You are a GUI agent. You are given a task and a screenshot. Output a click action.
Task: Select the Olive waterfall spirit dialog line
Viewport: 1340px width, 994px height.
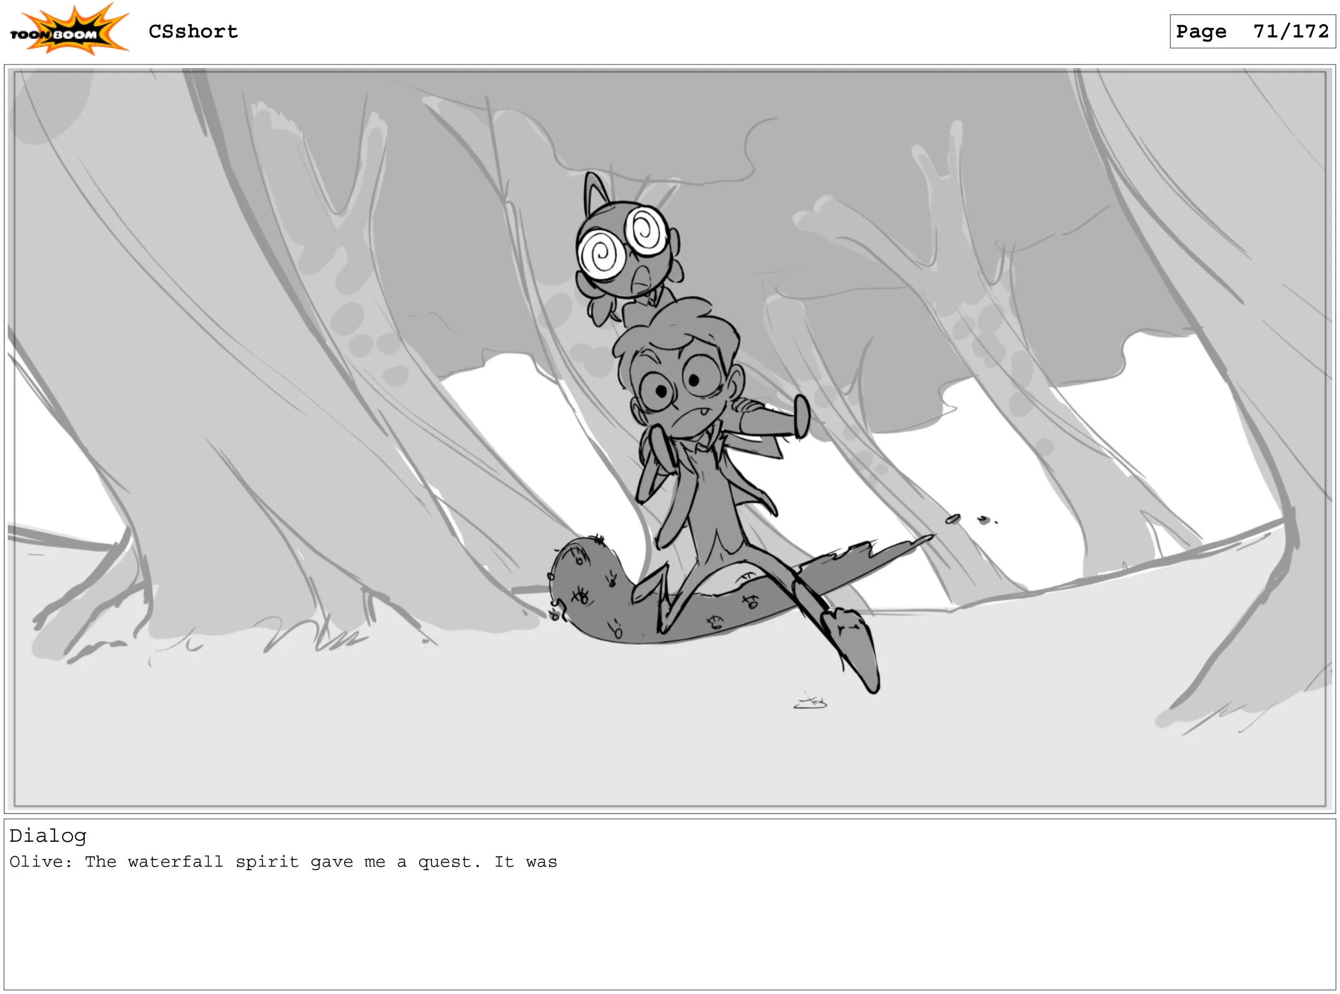tap(284, 862)
